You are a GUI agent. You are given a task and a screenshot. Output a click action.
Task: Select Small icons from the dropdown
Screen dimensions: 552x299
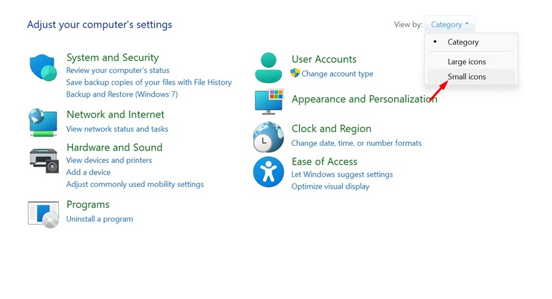click(x=467, y=77)
